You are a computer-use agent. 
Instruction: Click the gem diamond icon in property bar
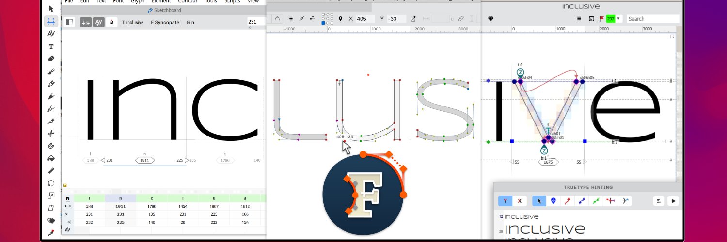click(491, 19)
